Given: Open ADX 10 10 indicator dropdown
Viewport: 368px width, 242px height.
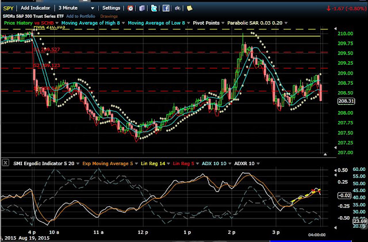Looking at the screenshot, I should coord(230,163).
